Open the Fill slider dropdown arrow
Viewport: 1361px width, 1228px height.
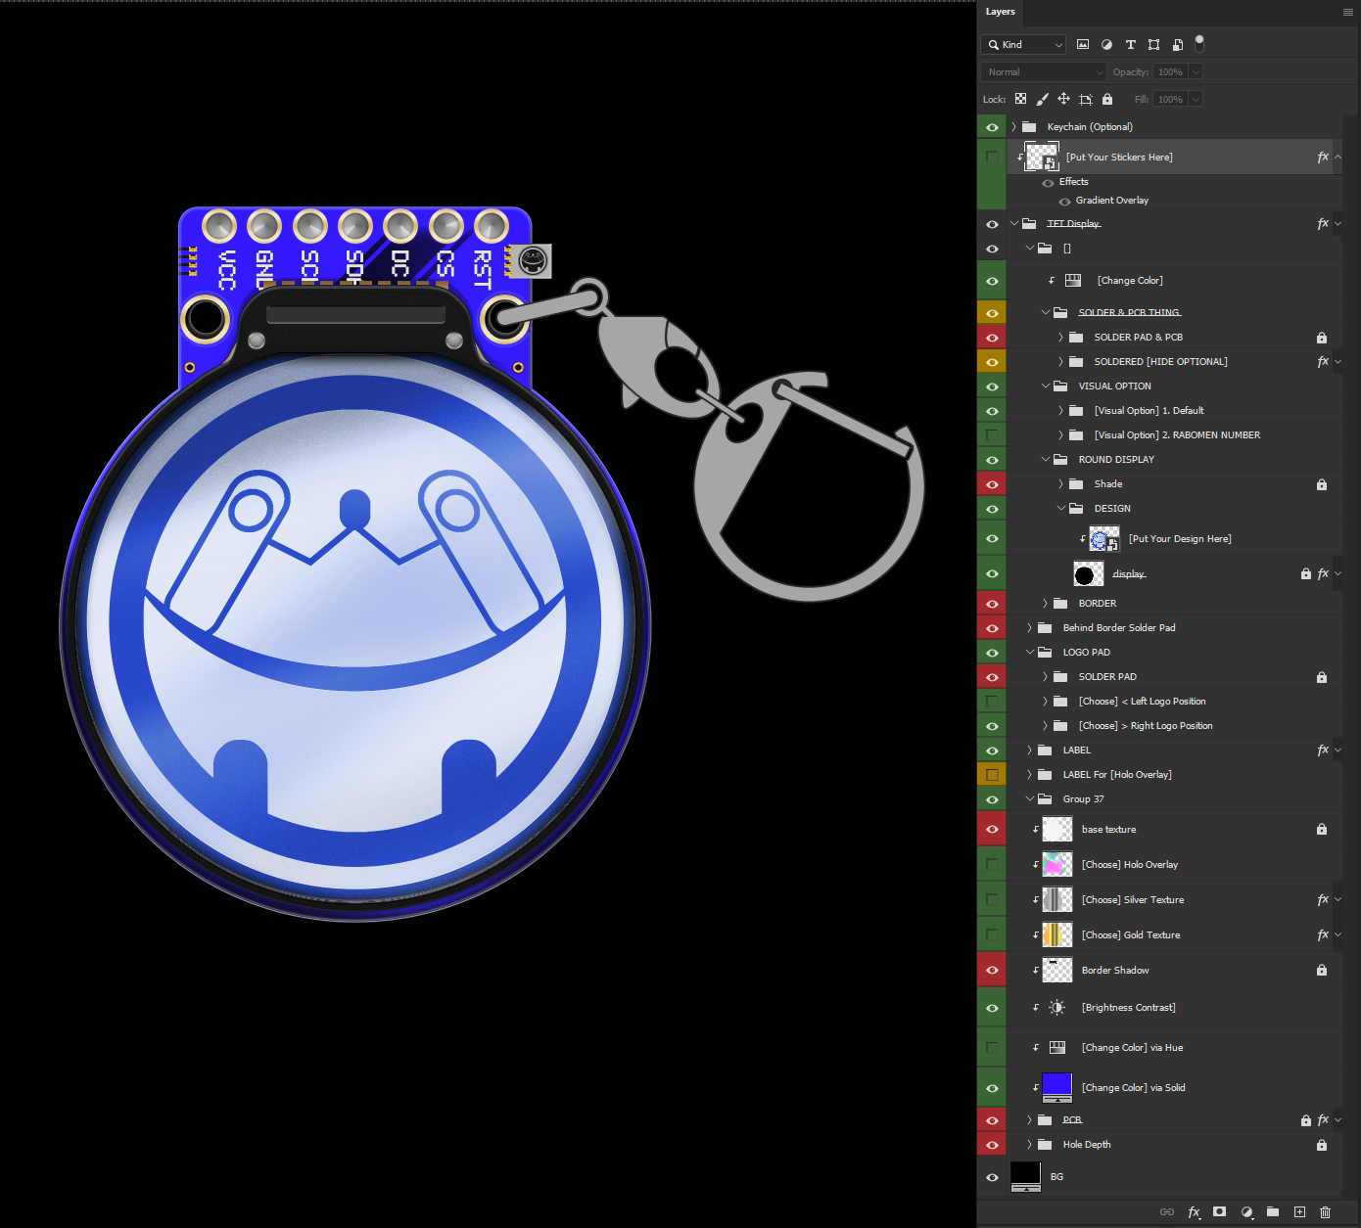tap(1197, 99)
